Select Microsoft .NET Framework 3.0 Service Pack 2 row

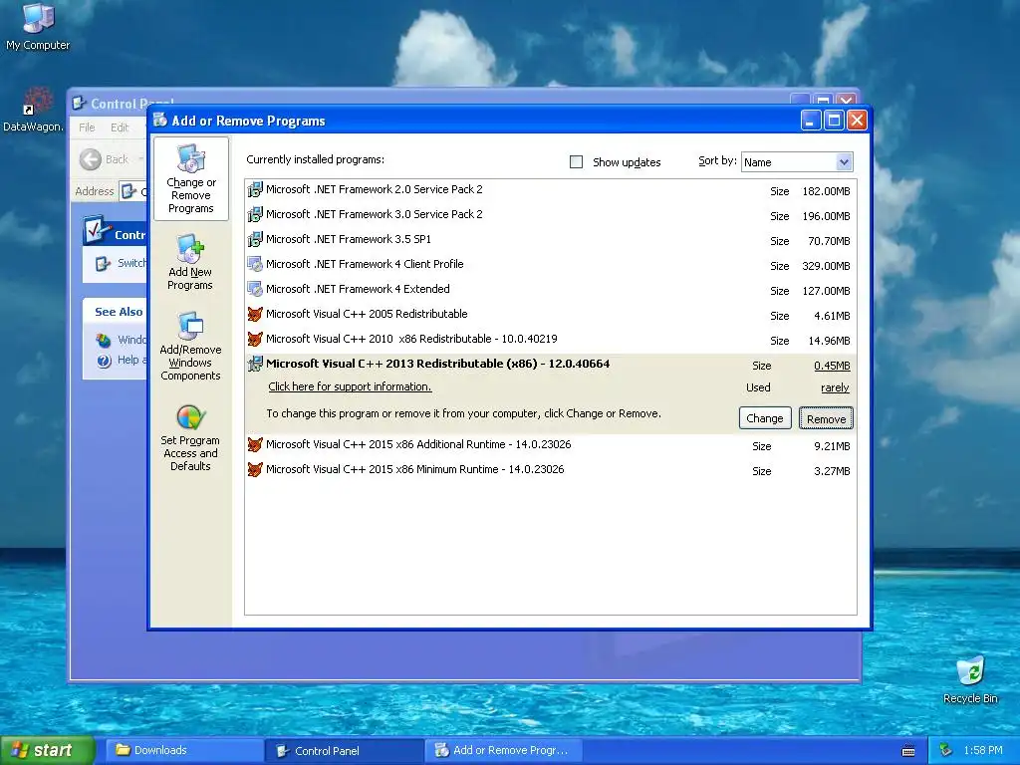550,215
